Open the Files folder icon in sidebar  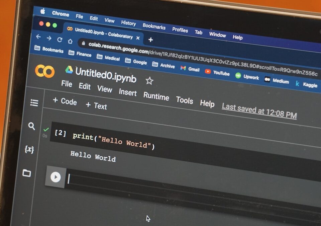point(27,173)
